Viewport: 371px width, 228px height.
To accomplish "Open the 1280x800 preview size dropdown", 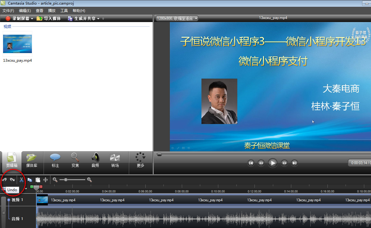I will [x=177, y=18].
